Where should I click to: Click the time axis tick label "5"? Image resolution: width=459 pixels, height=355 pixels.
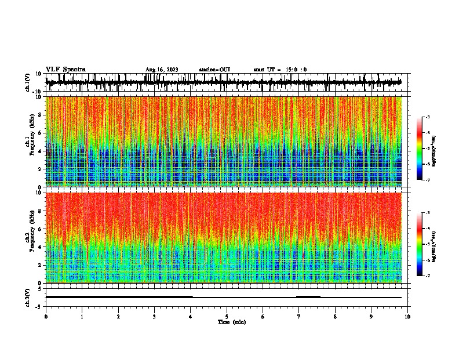point(227,317)
